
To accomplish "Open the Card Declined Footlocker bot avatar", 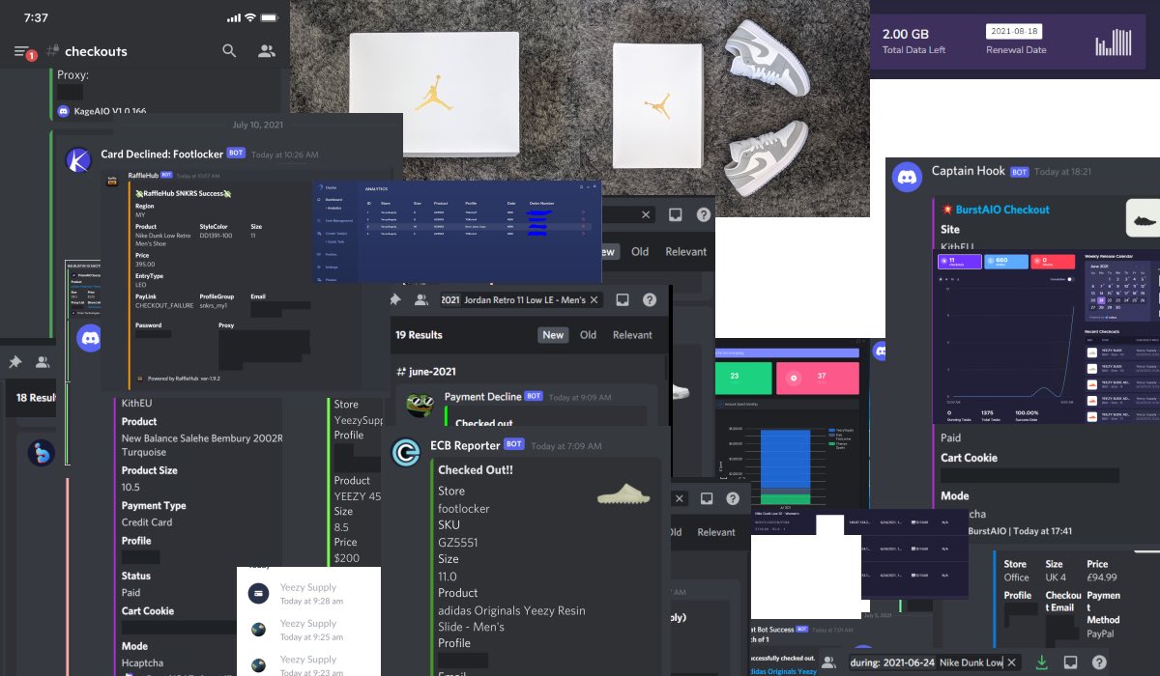I will pyautogui.click(x=78, y=161).
